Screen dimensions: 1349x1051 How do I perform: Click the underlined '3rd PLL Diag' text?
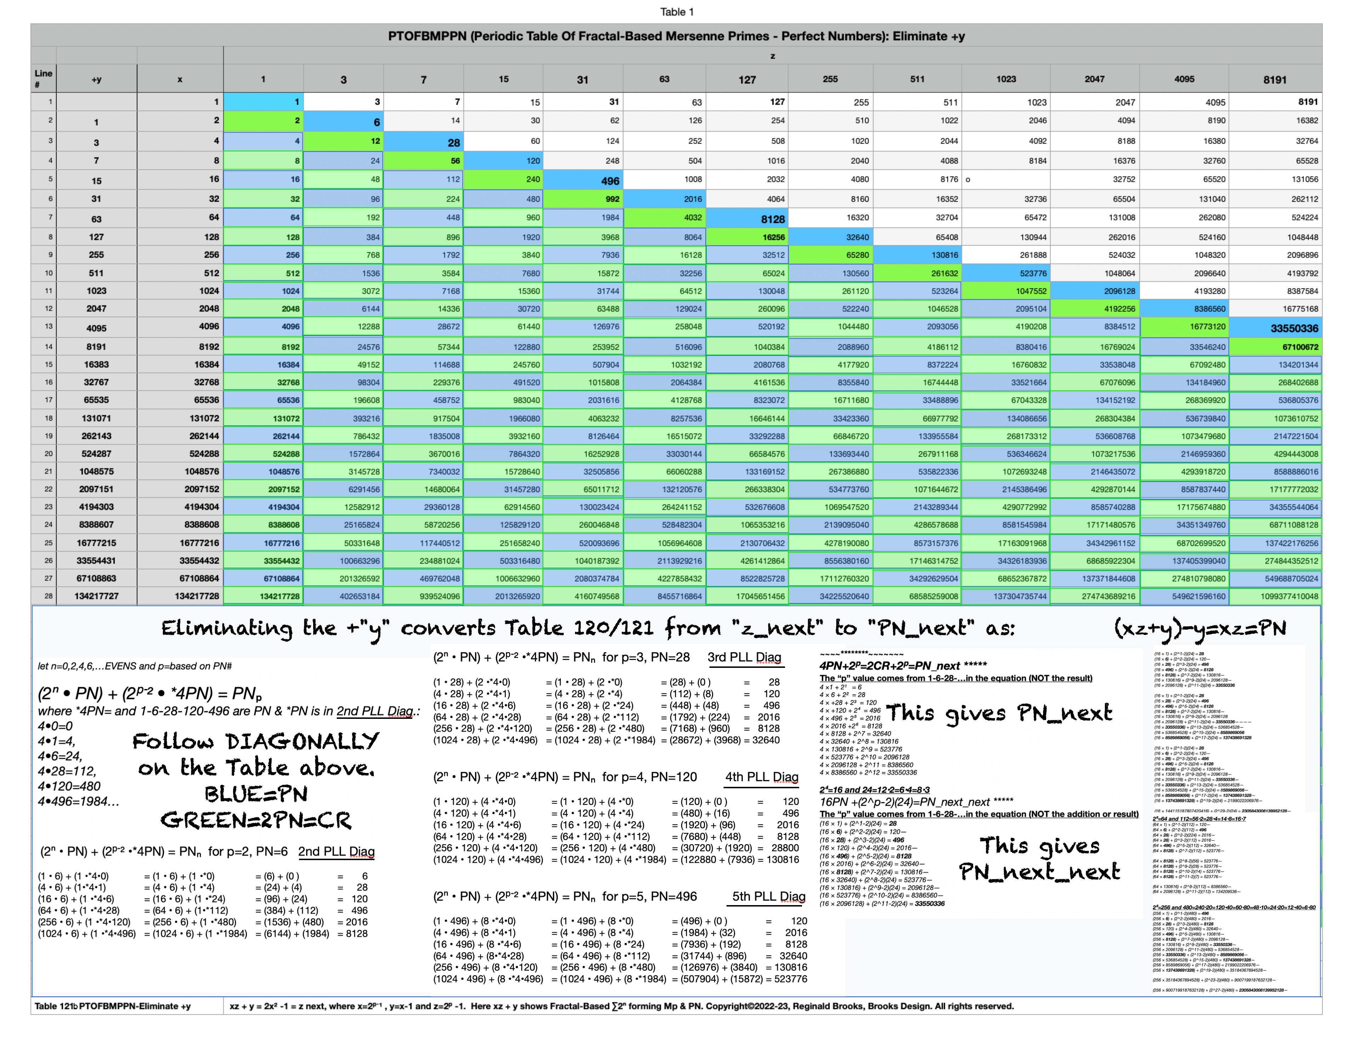(x=744, y=657)
